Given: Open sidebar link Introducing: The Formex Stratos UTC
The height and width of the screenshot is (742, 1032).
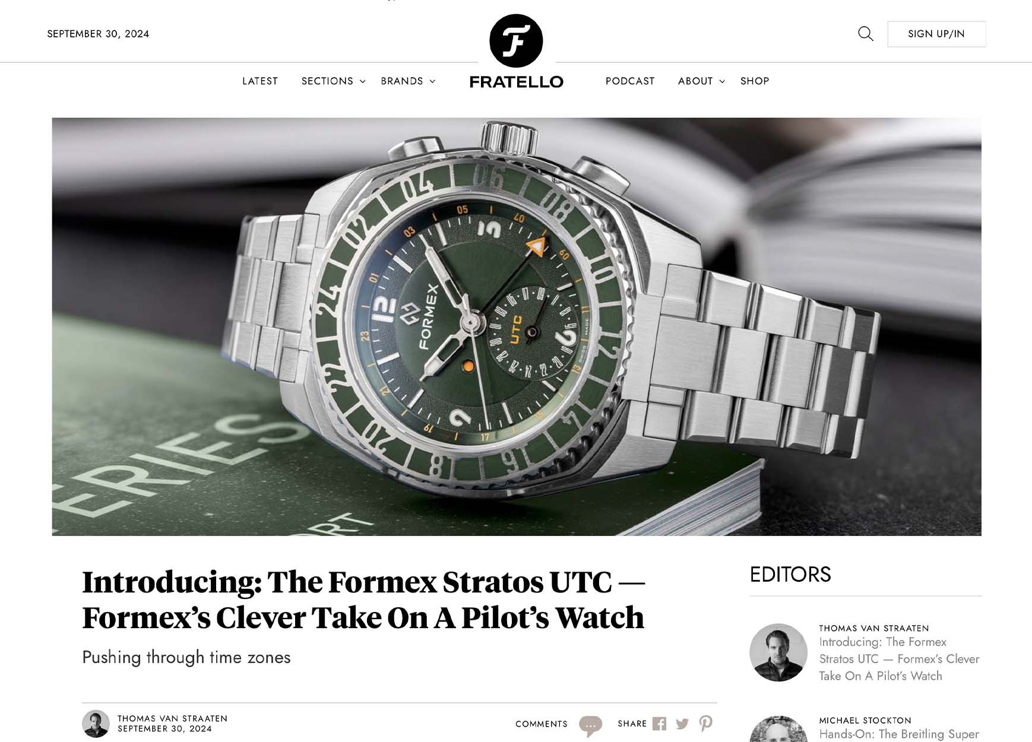Looking at the screenshot, I should (x=899, y=659).
